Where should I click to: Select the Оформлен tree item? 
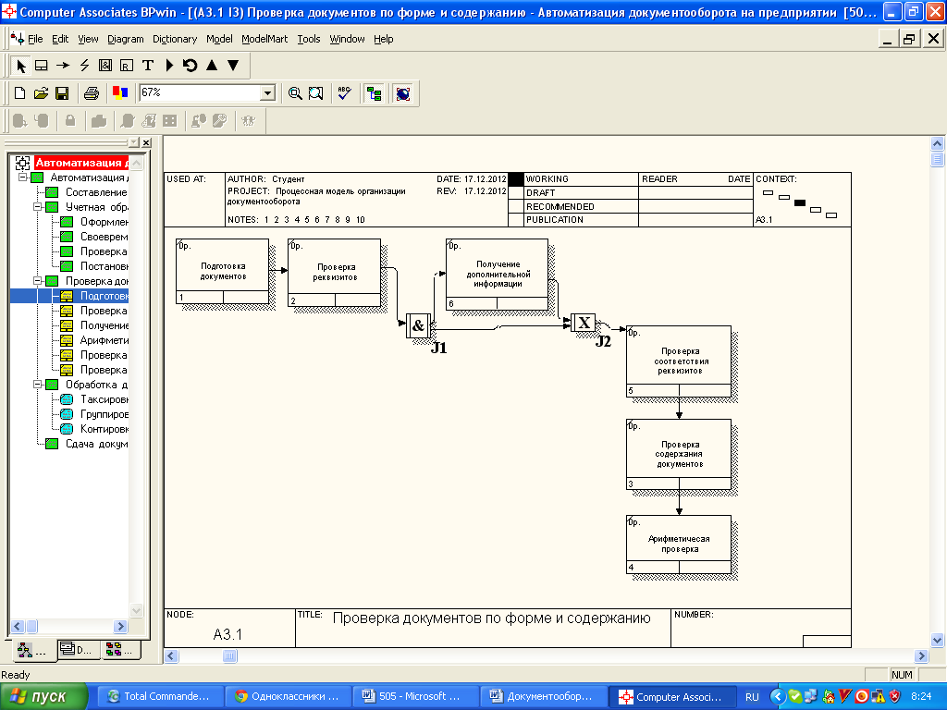click(x=104, y=222)
